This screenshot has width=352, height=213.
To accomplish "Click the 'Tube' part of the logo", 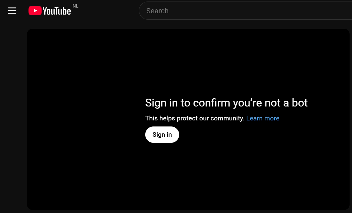I will click(62, 11).
